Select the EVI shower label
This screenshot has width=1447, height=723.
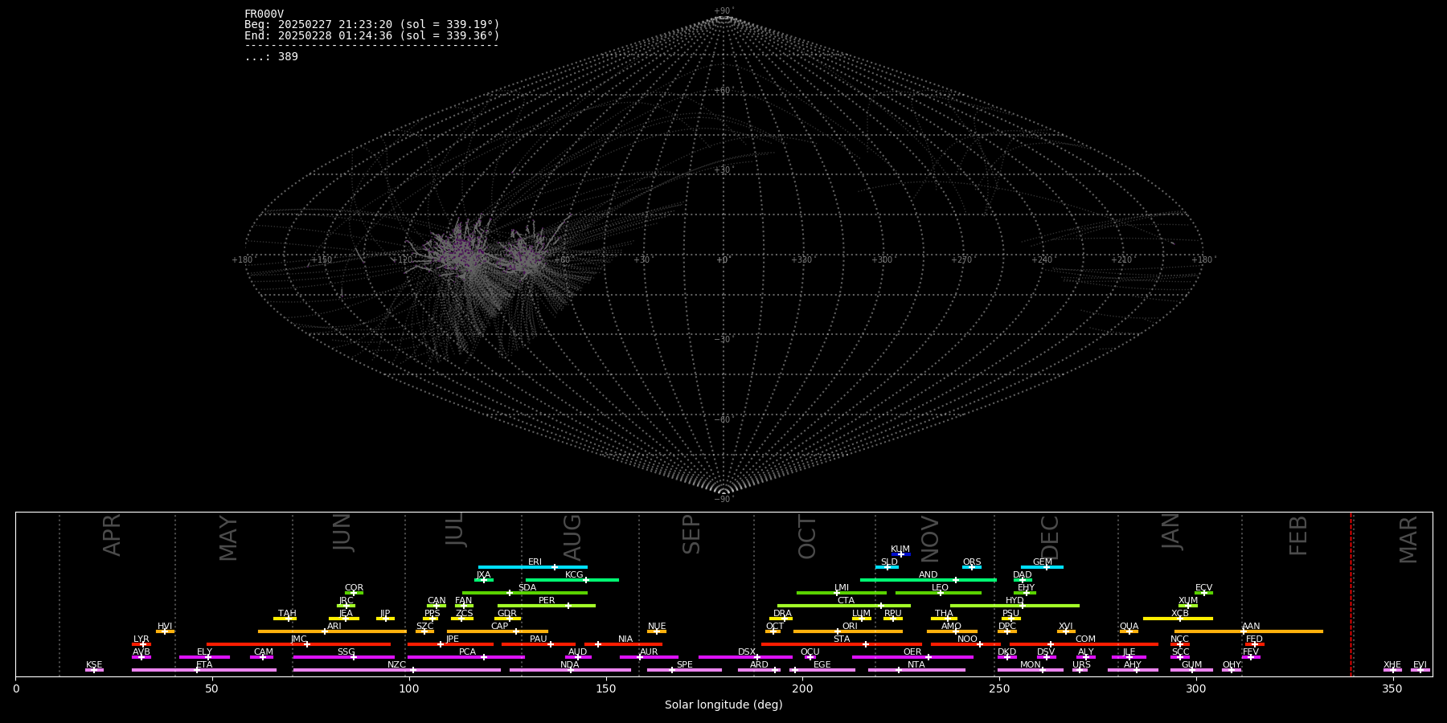1420,665
